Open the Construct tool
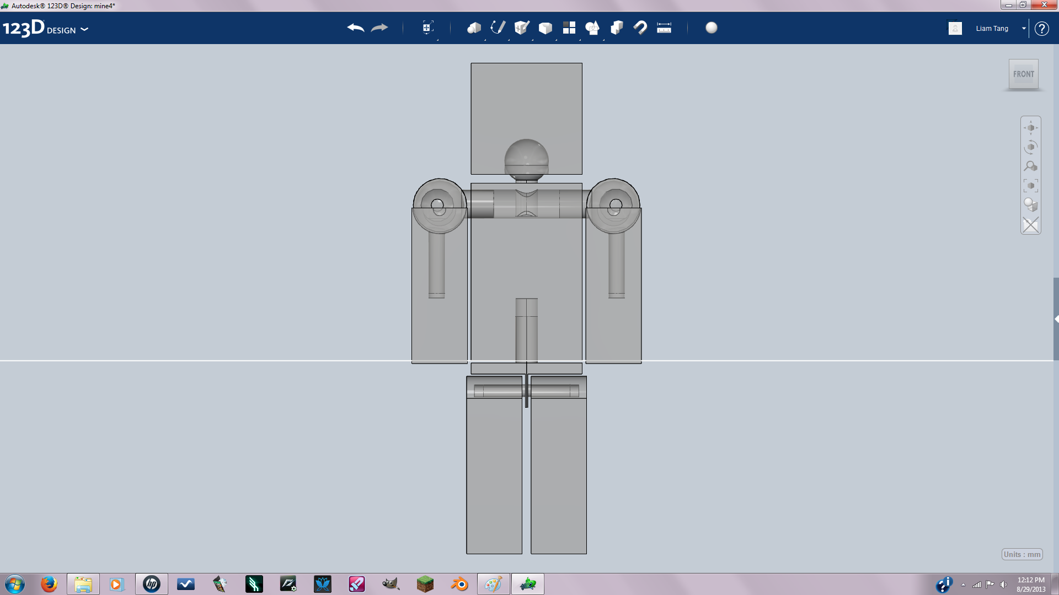 click(521, 28)
